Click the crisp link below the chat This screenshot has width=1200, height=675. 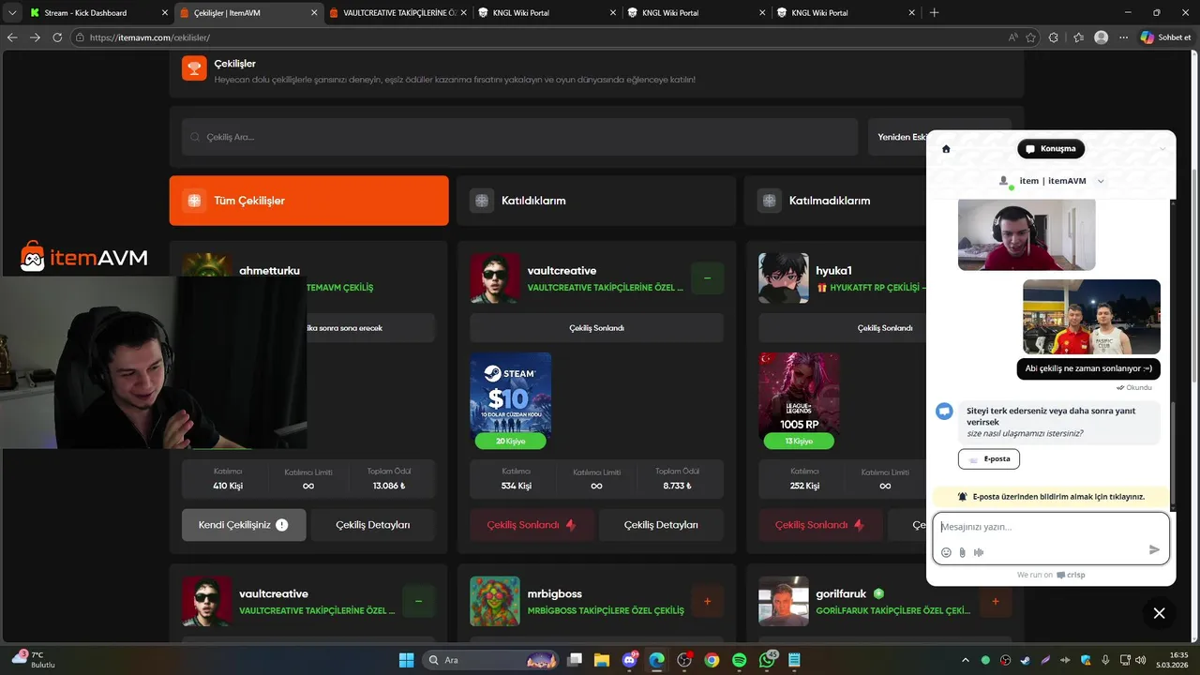tap(1071, 575)
